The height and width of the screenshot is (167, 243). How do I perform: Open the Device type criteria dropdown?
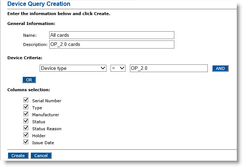tap(73, 68)
